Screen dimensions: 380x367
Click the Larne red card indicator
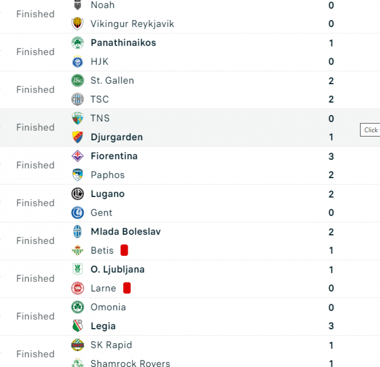pyautogui.click(x=127, y=288)
